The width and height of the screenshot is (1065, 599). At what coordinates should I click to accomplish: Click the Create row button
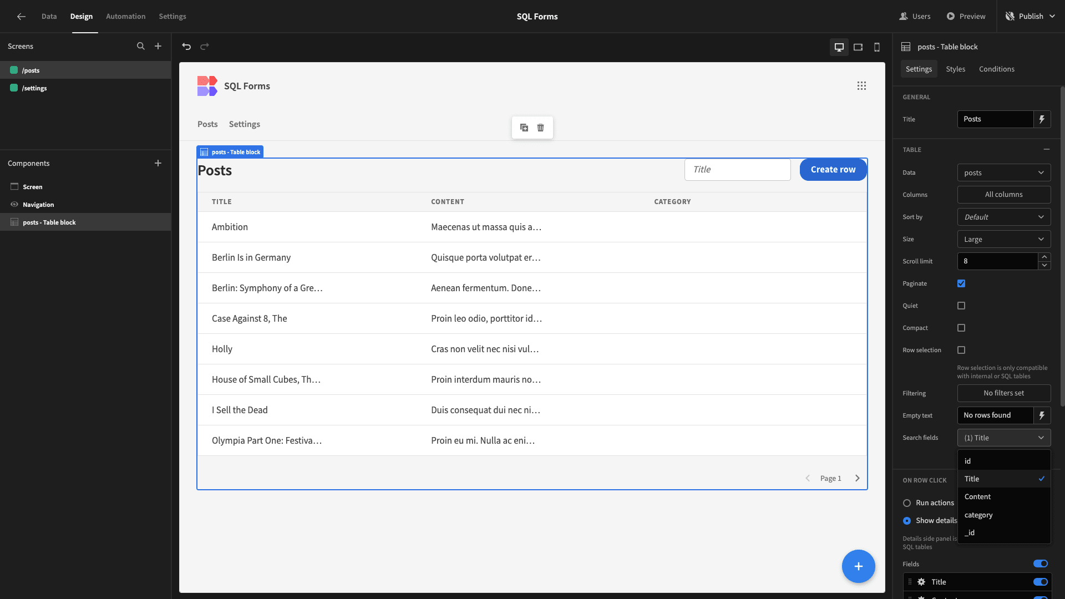coord(833,170)
